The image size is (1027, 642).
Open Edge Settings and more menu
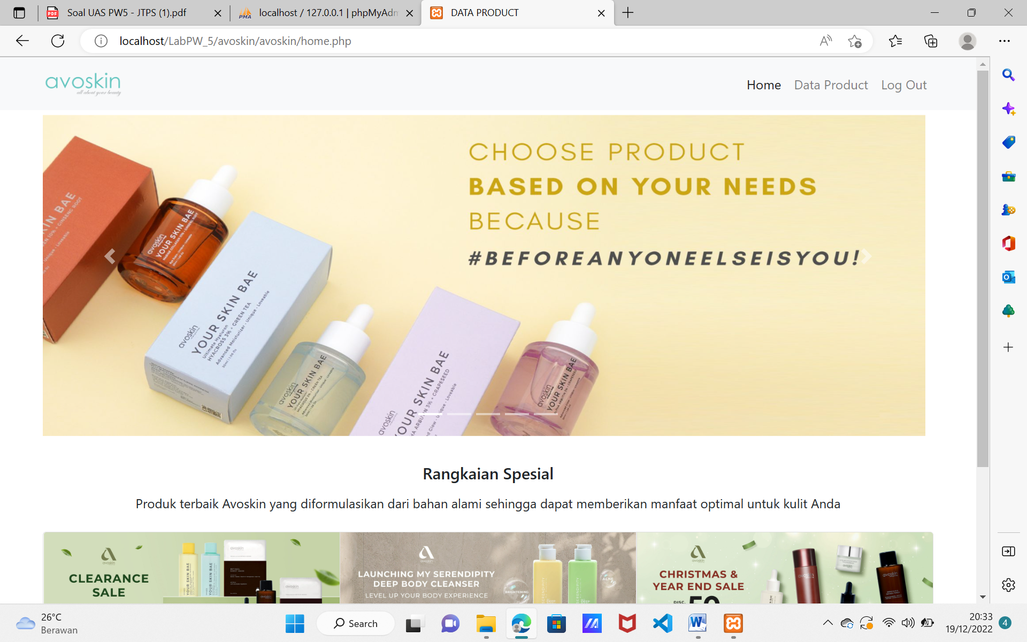(1005, 41)
